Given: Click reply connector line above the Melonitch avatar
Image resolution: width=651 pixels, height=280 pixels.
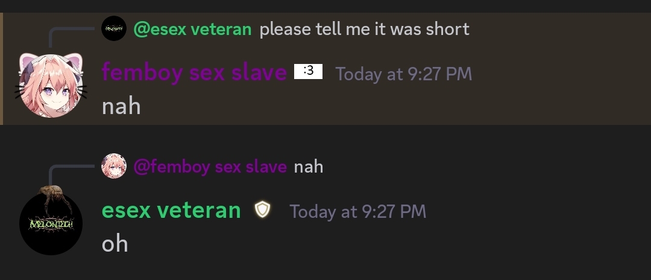Looking at the screenshot, I should (x=71, y=174).
